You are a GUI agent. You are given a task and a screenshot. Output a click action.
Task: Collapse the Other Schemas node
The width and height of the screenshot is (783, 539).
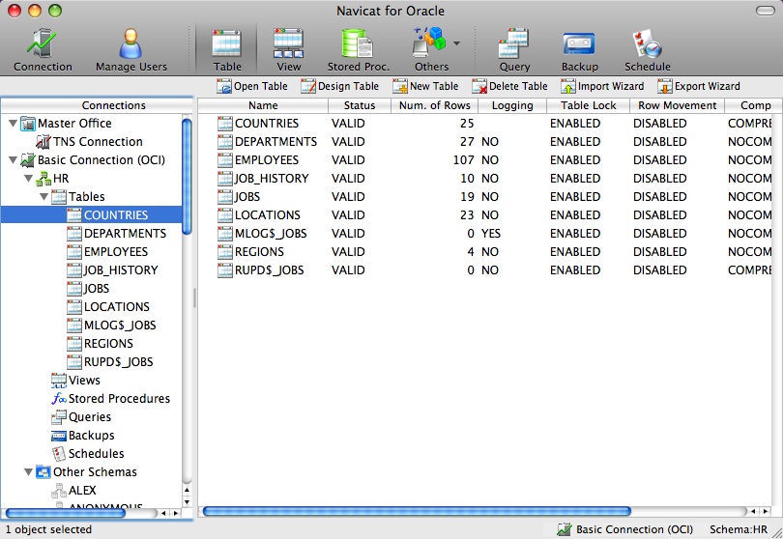28,471
